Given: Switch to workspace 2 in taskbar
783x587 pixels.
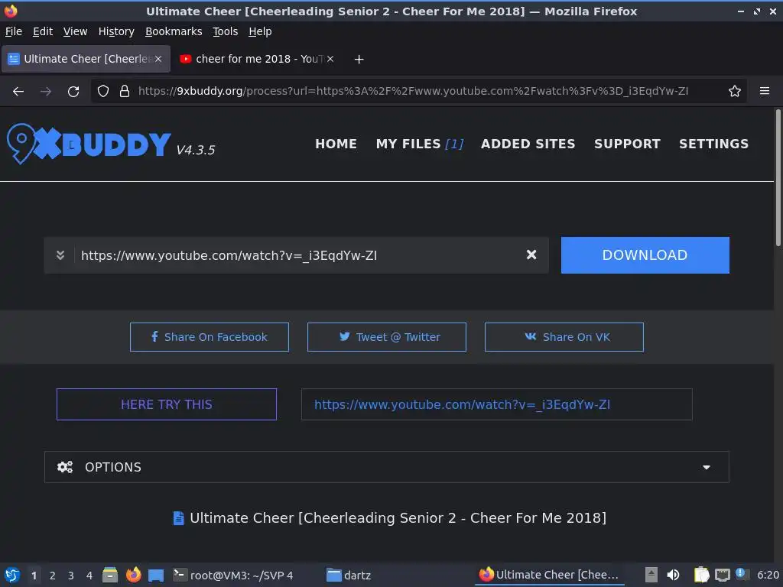Looking at the screenshot, I should [x=53, y=576].
